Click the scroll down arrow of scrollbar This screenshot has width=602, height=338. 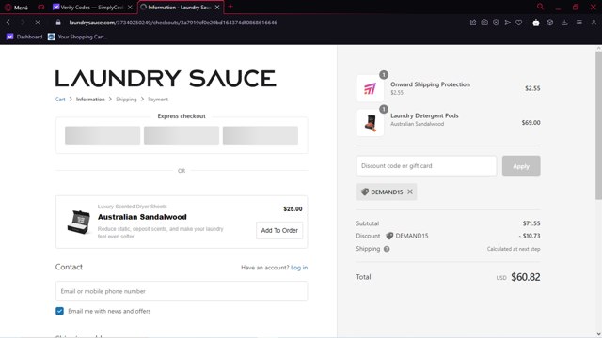pyautogui.click(x=598, y=334)
